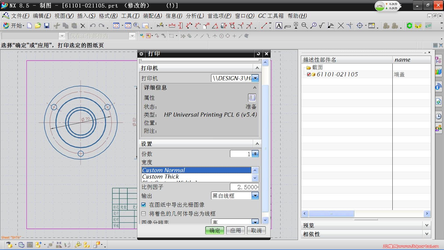
Task: Expand the 预览 panel
Action: coord(427,225)
